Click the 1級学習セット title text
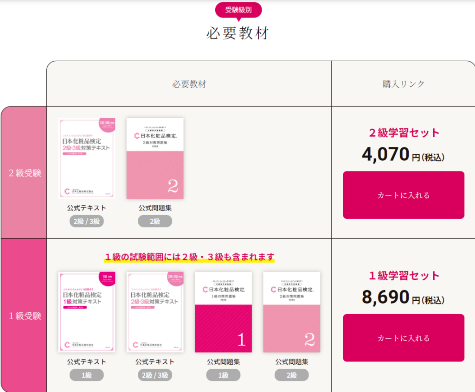Viewport: 475px width, 392px height. click(404, 275)
